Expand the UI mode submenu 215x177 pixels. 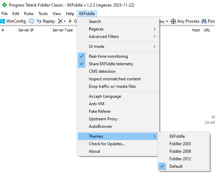(x=118, y=46)
